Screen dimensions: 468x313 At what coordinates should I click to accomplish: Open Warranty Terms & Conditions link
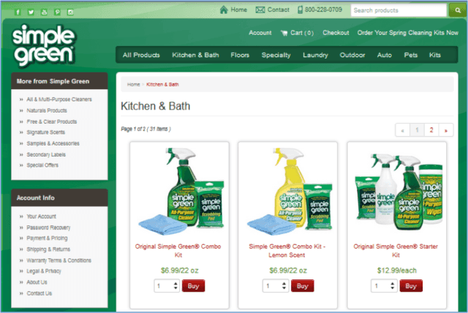[58, 260]
